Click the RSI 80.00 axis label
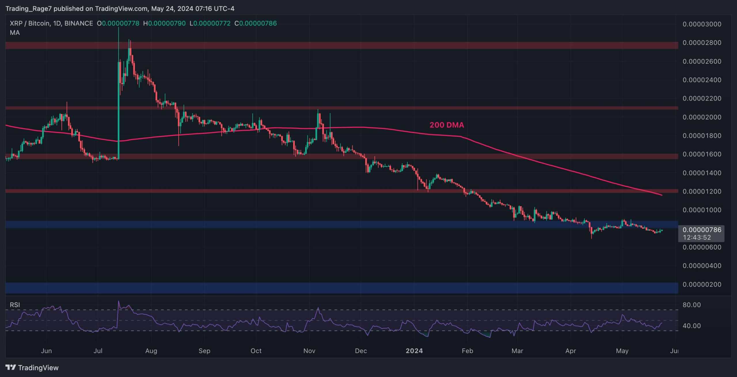The height and width of the screenshot is (377, 737). (692, 305)
